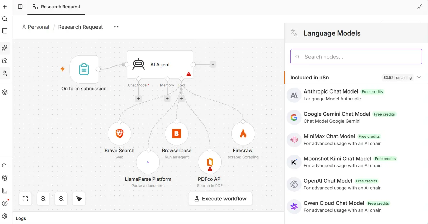Click the lightning trigger icon beside form node
This screenshot has width=428, height=224.
(62, 69)
